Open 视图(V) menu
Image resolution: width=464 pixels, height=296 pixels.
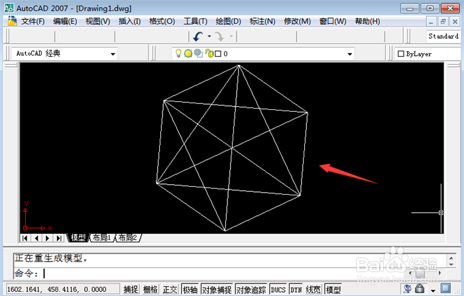coord(97,21)
